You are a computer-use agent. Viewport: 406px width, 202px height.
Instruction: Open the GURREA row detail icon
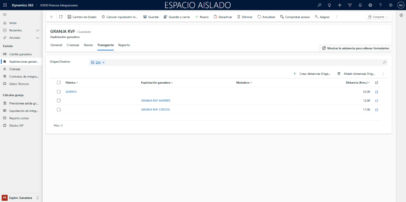point(376,92)
